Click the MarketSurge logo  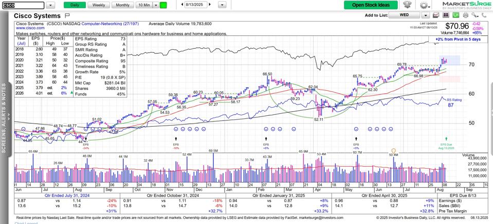466,5
